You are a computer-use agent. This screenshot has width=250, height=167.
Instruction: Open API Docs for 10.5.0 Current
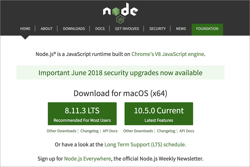[x=187, y=131]
